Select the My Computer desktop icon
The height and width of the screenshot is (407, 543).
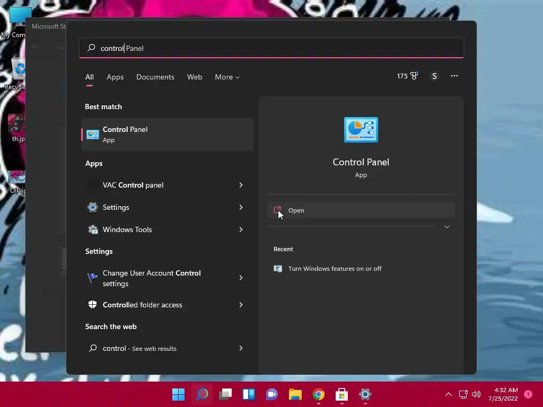pyautogui.click(x=13, y=23)
